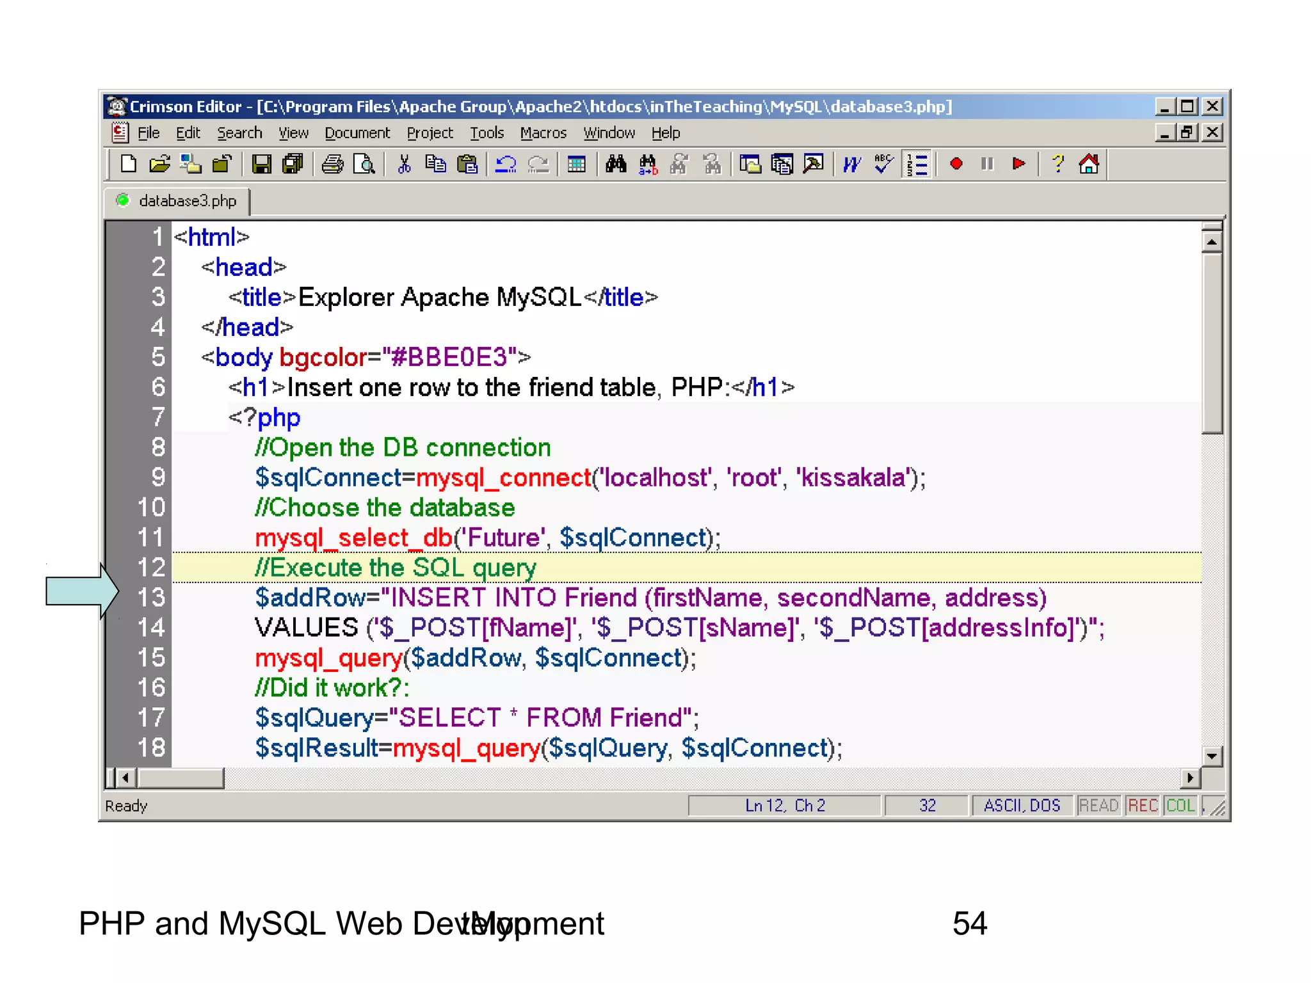Cut selection with scissors icon
Image resolution: width=1311 pixels, height=983 pixels.
(x=404, y=164)
